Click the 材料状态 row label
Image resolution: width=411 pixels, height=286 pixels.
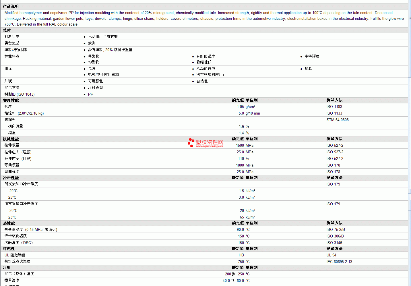tap(12, 36)
